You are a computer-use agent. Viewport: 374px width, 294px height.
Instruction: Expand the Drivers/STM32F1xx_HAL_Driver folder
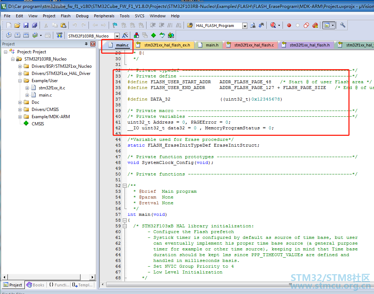tap(20, 73)
